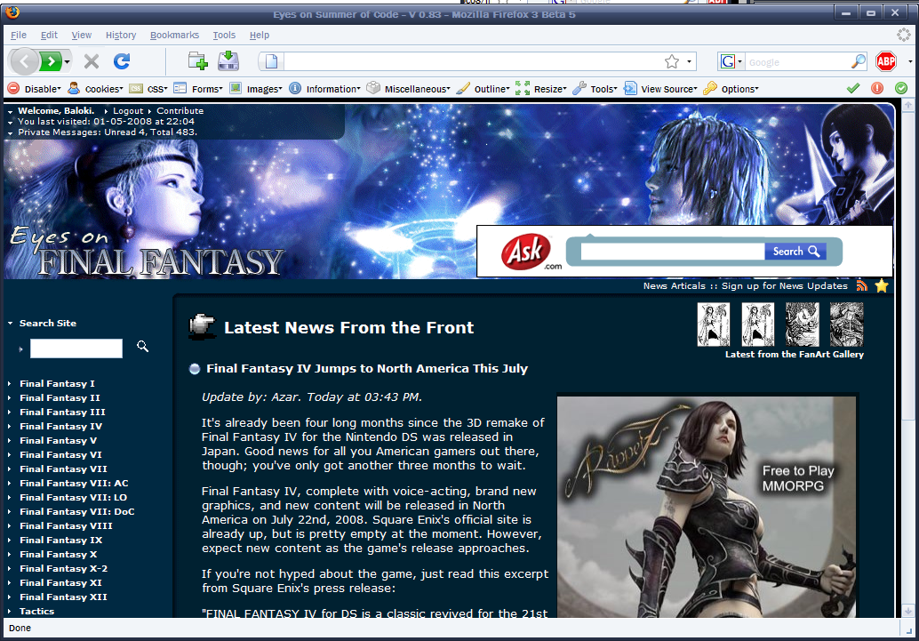The width and height of the screenshot is (919, 641).
Task: Open the View menu
Action: point(82,36)
